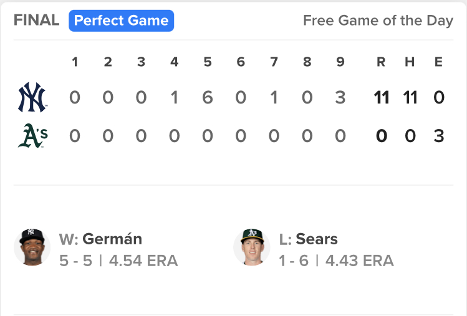Click the Oakland A's team logo
Viewport: 467px width, 316px height.
tap(33, 135)
